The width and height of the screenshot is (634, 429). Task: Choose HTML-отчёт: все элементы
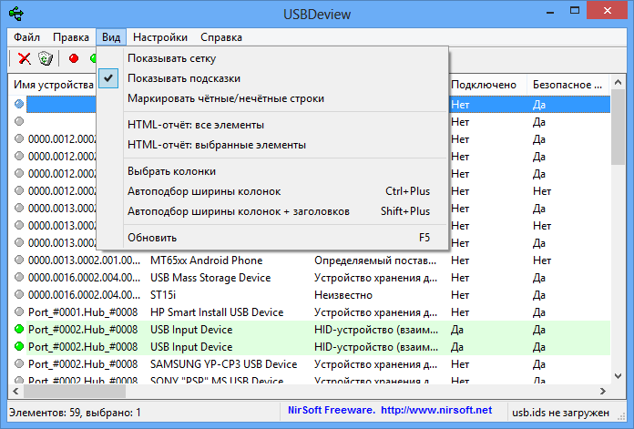272,125
